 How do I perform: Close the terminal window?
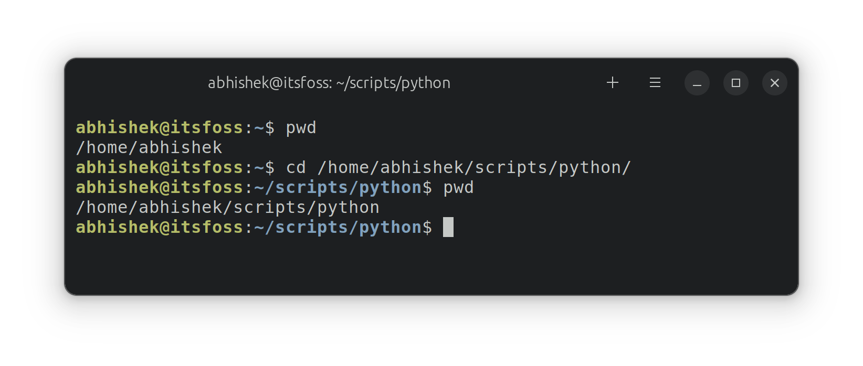coord(774,82)
